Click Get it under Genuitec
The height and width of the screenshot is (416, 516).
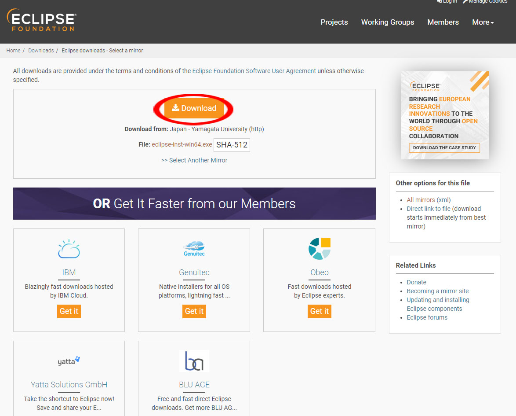(194, 311)
